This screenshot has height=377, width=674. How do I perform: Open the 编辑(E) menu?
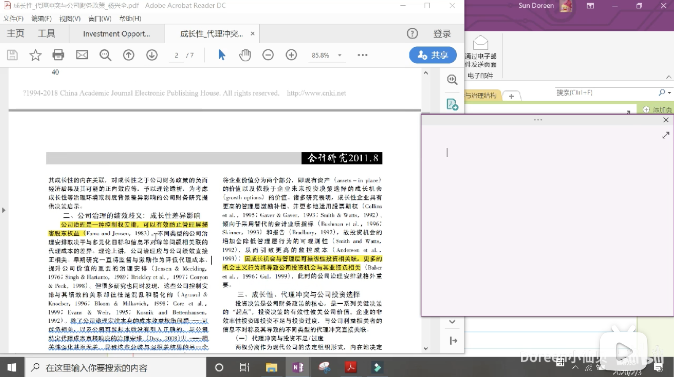(x=42, y=19)
